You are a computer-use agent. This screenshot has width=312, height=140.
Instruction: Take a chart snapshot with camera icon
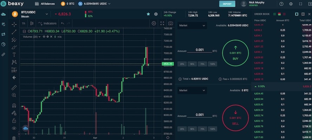pos(170,23)
